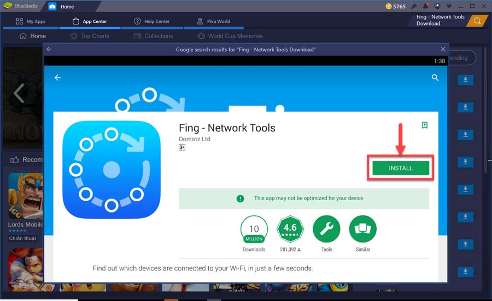
Task: Select the Home sub-navigation item
Action: 33,36
